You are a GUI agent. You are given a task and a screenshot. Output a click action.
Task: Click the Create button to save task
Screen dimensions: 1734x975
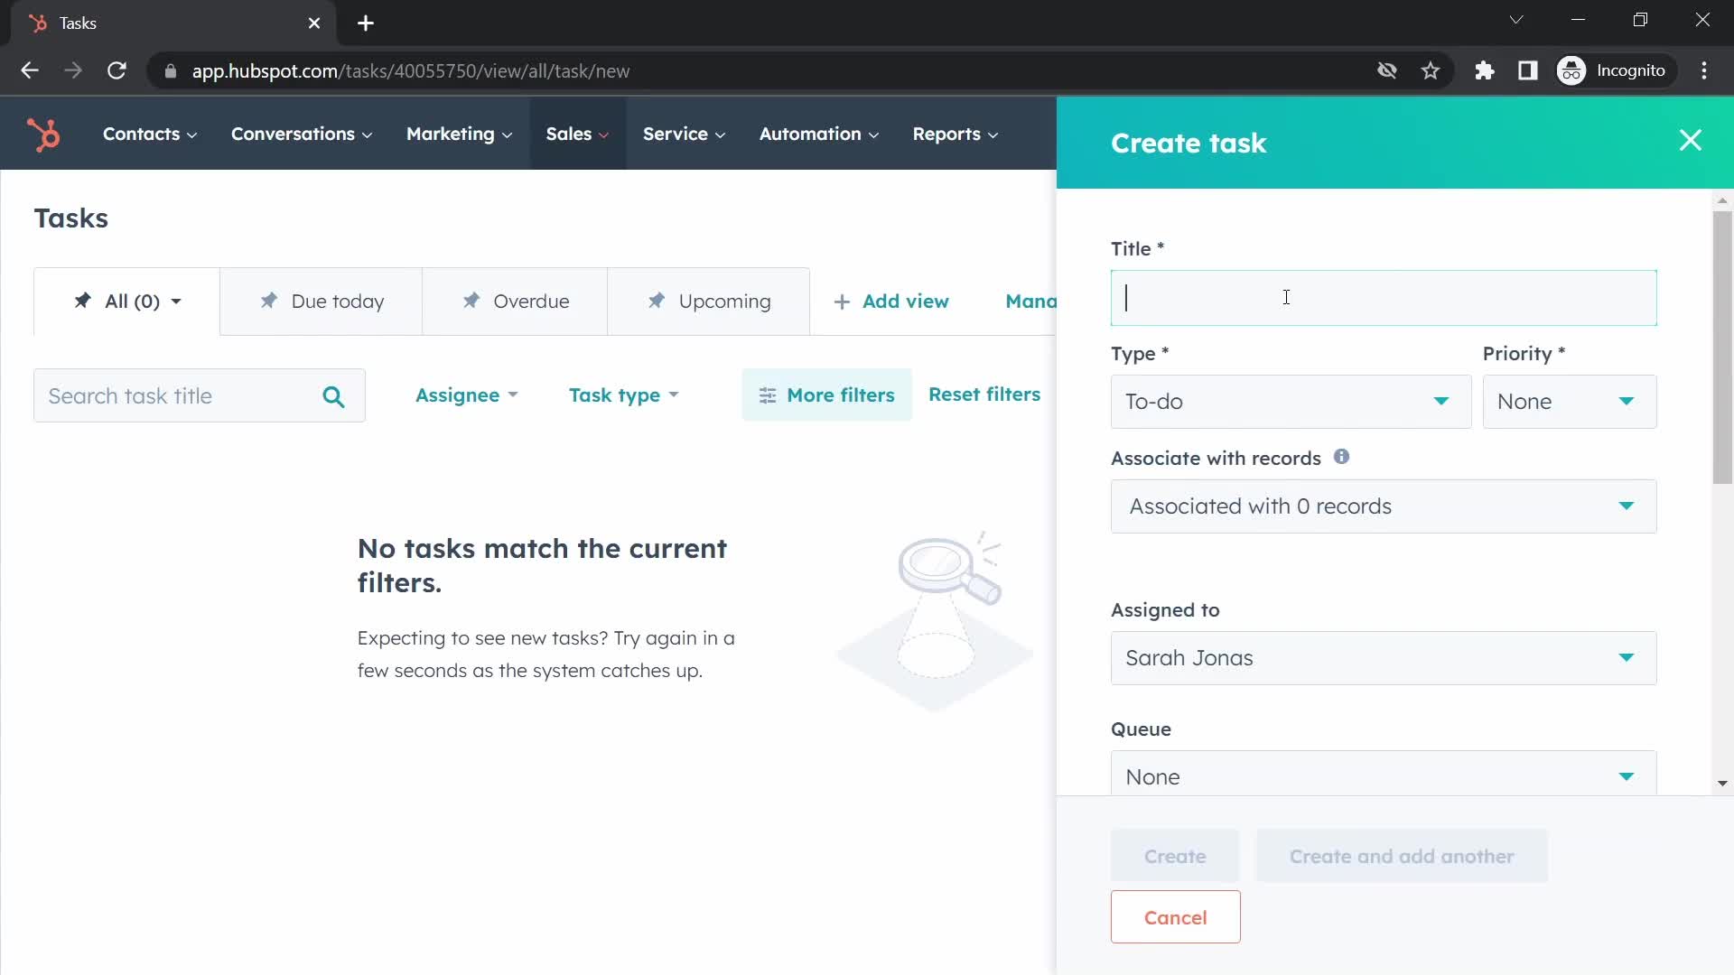pyautogui.click(x=1176, y=855)
